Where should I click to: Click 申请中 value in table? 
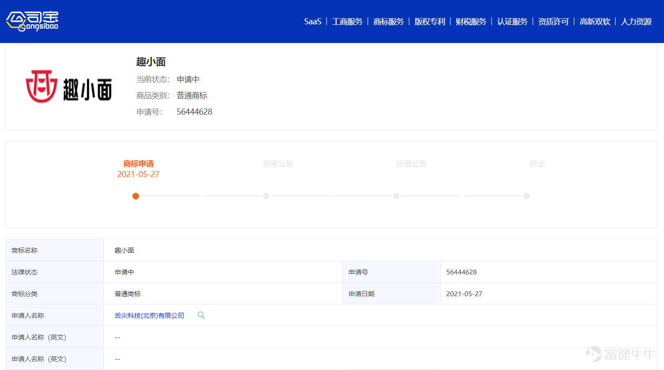point(124,272)
